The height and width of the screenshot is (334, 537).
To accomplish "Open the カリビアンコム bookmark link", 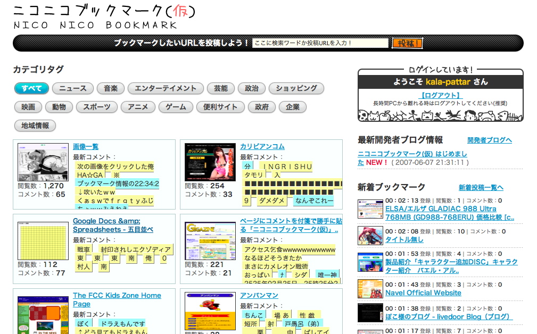I will [262, 146].
